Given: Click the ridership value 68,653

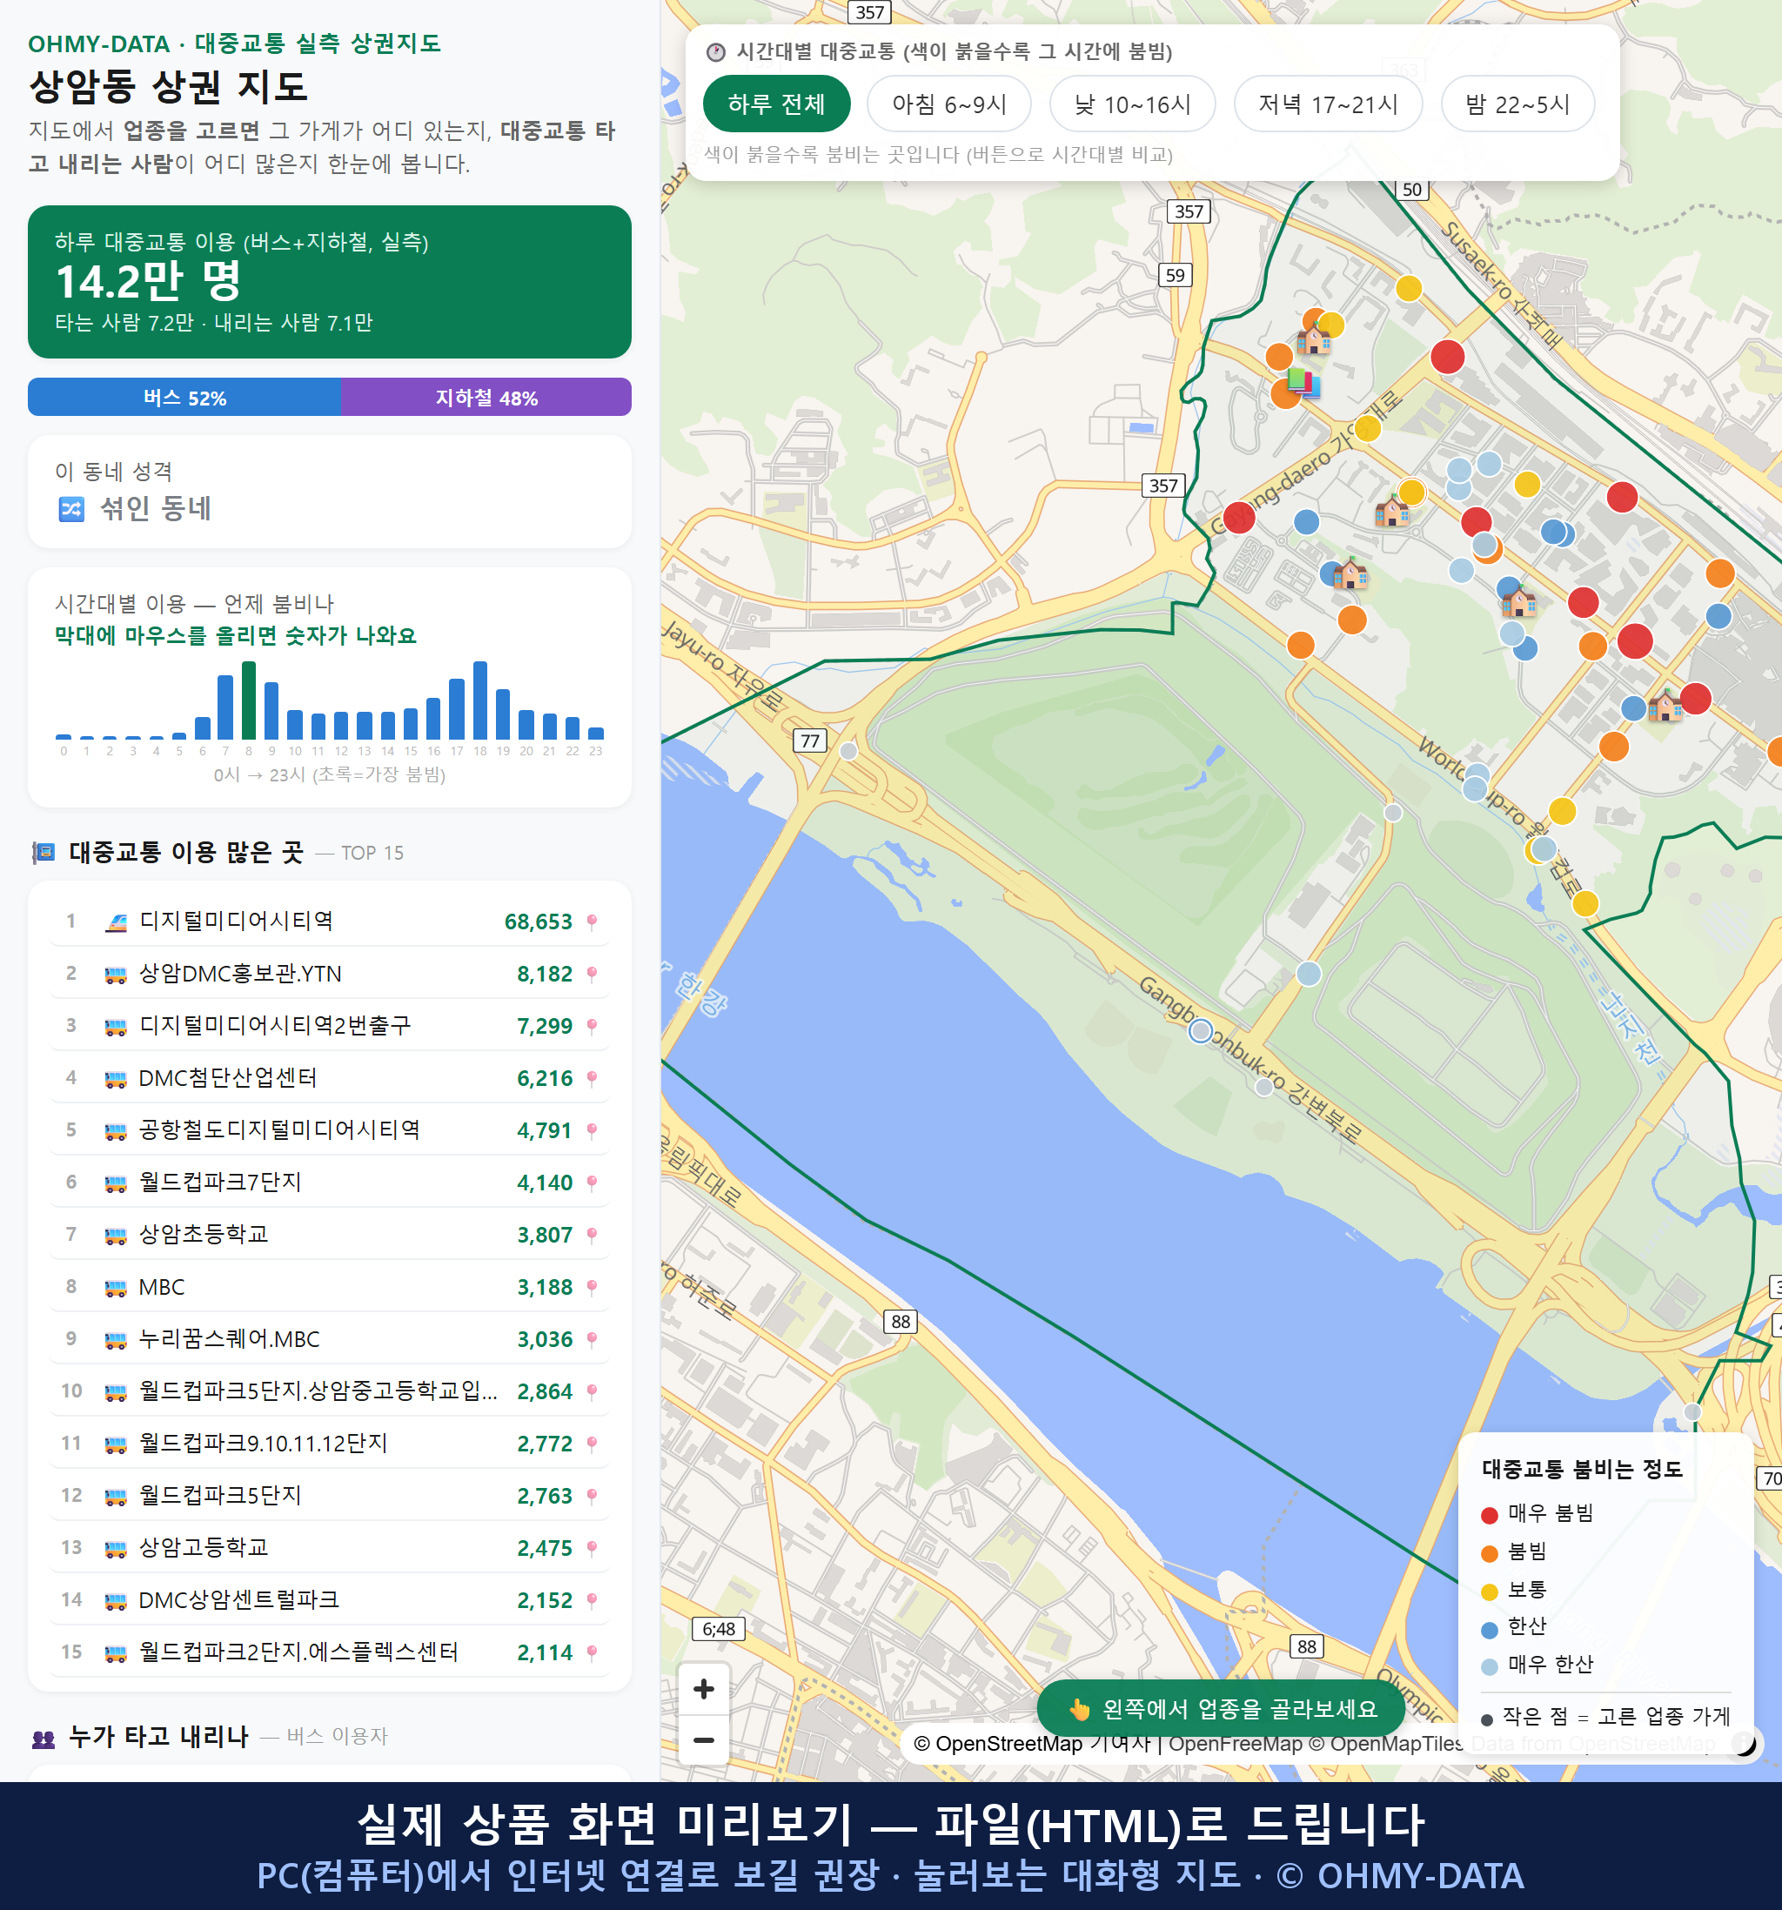Looking at the screenshot, I should tap(538, 922).
